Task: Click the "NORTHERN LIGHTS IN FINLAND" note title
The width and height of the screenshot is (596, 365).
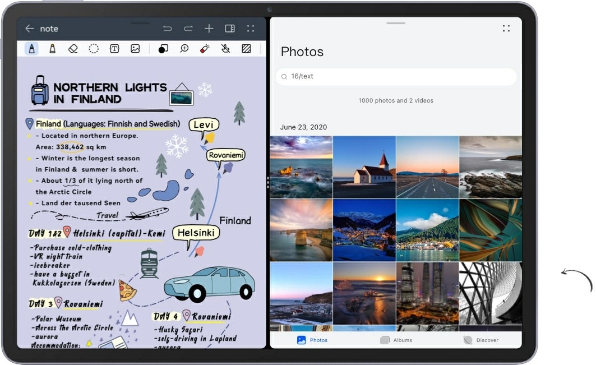Action: pos(110,93)
